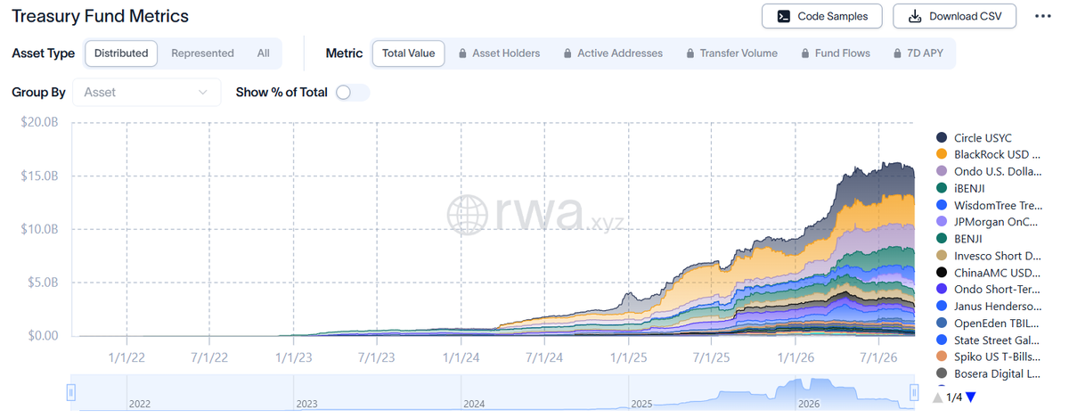Click the Bosera Digital L... legend entry
This screenshot has width=1069, height=418.
pos(989,373)
